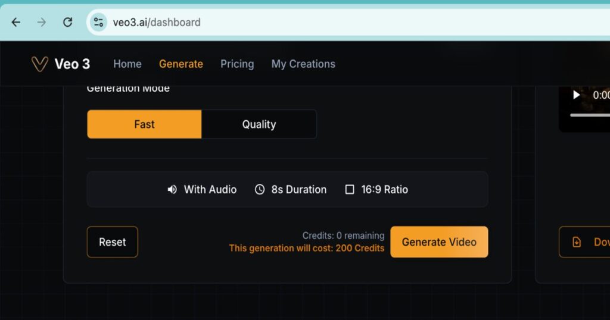Click the square aspect ratio icon
This screenshot has width=610, height=320.
[350, 190]
